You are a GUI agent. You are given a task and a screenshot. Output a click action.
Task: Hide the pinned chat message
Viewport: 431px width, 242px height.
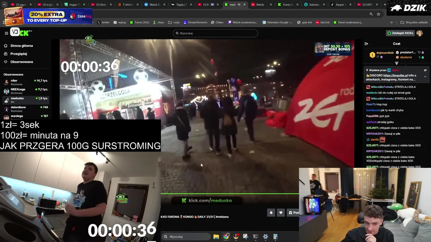pos(425,70)
